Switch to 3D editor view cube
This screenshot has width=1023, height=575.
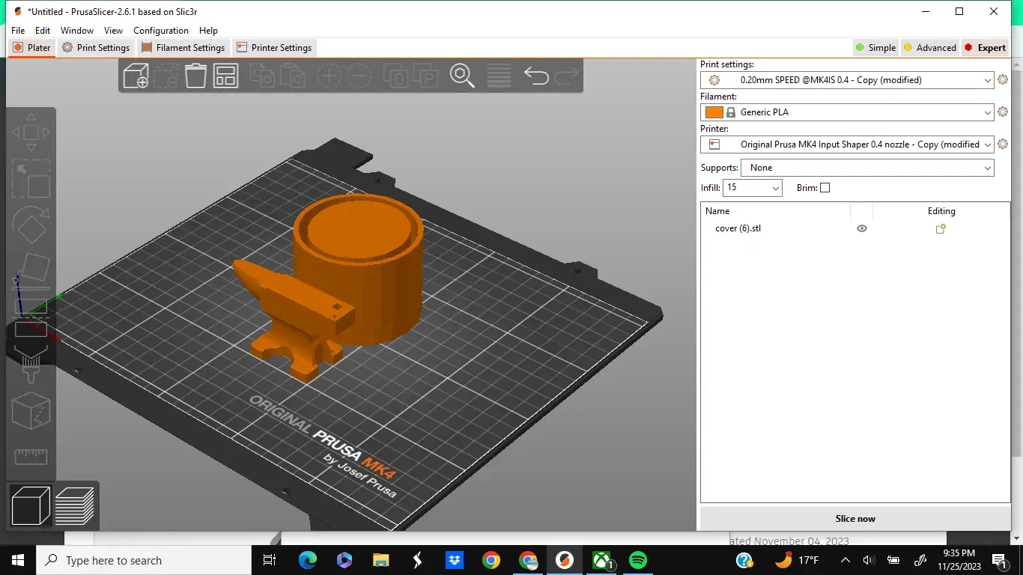tap(31, 506)
